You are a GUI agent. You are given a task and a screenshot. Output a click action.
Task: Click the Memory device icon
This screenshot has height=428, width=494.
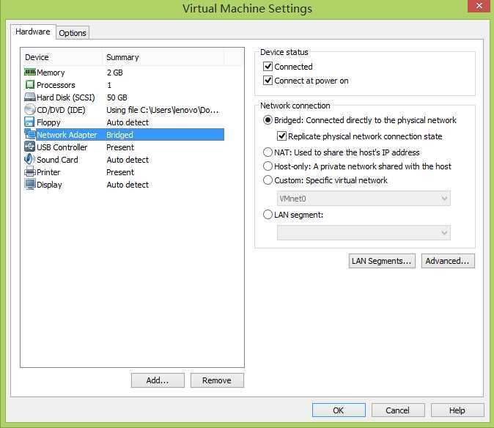point(30,72)
